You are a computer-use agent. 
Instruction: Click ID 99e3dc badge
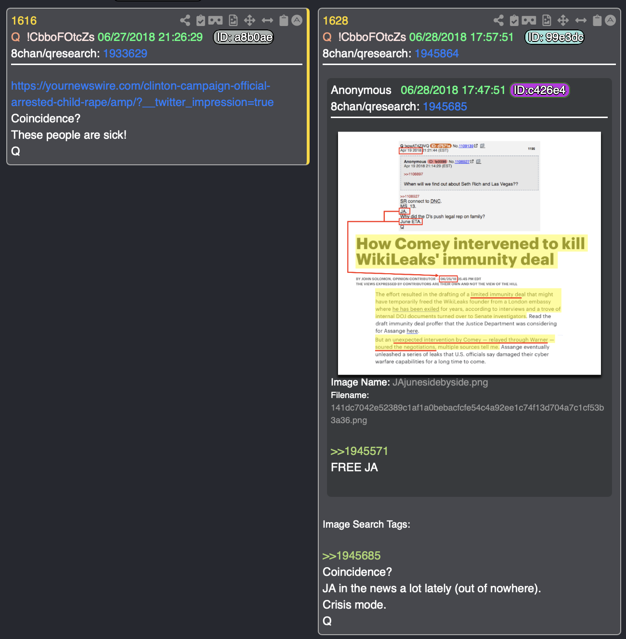click(555, 37)
